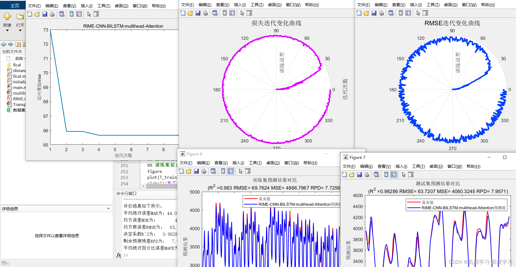Insert a colorbar in the 损失迭代变化曲线 figure
This screenshot has width=516, height=267.
[x=225, y=13]
